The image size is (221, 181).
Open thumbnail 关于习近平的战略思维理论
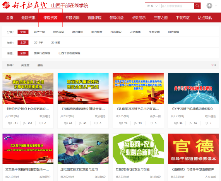click(194, 89)
